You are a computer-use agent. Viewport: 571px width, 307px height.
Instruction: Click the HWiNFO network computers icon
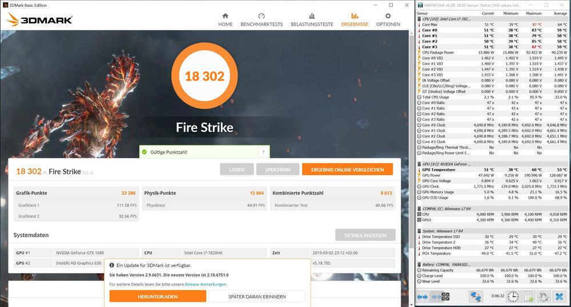pos(476,296)
